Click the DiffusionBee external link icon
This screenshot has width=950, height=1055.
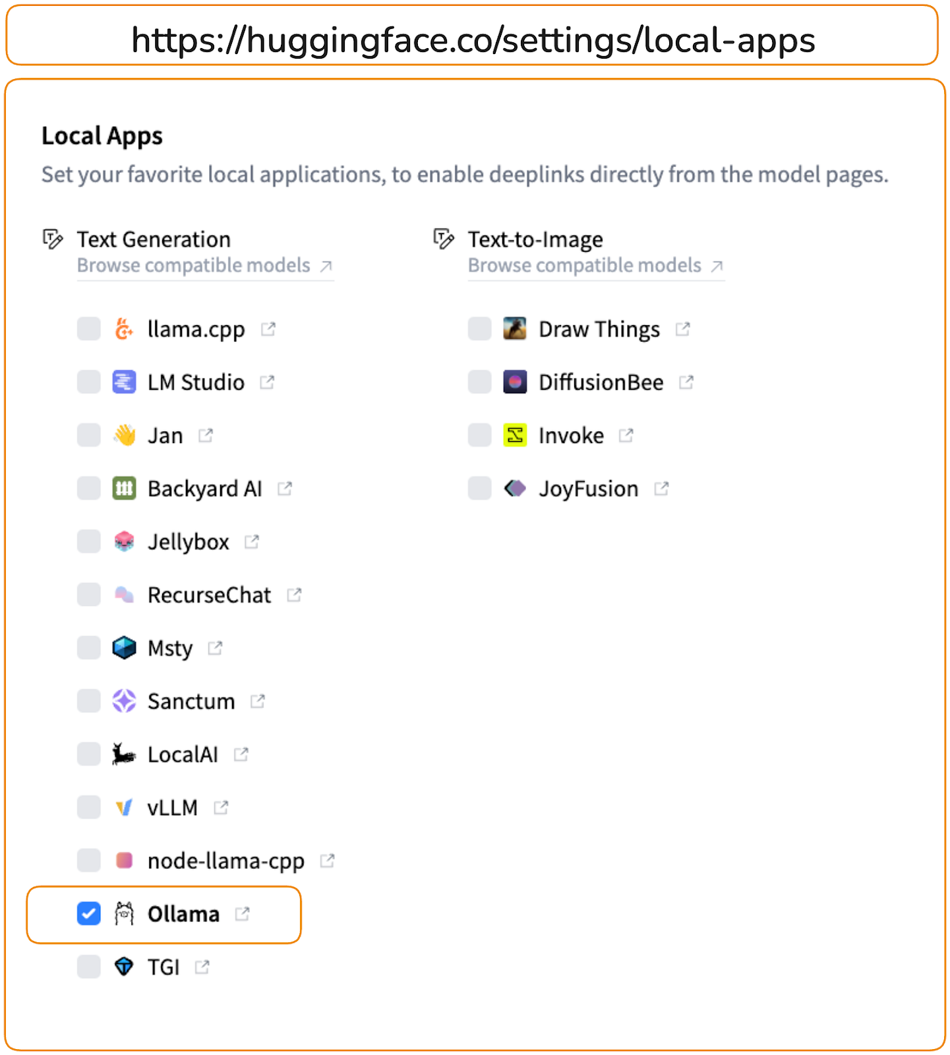pos(686,382)
